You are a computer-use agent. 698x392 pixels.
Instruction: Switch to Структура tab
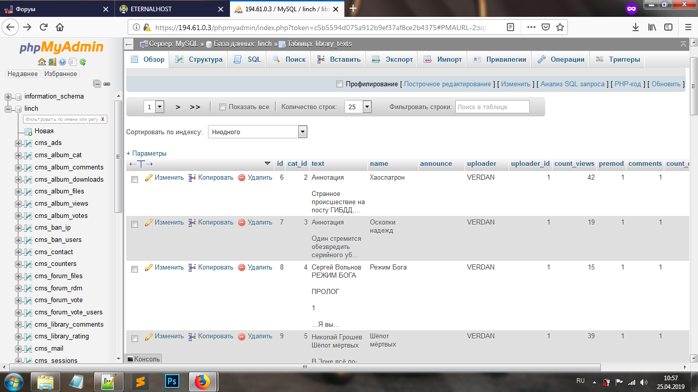tap(198, 60)
